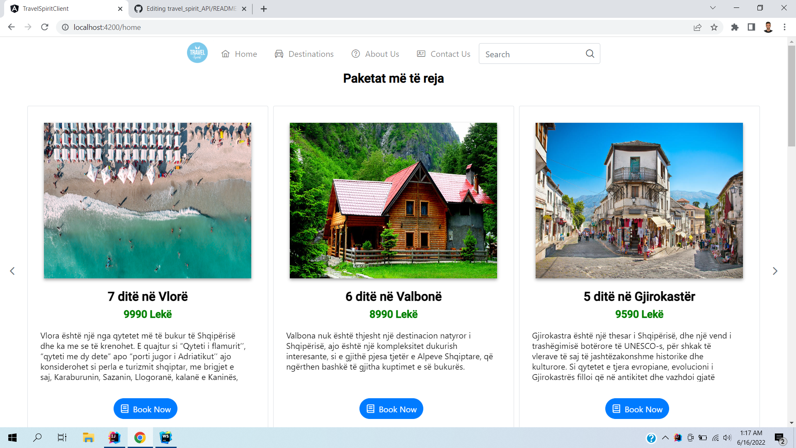View site information icon

(x=65, y=27)
